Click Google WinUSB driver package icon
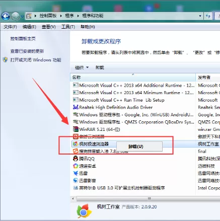Screen dimensions: 220x221 (76, 115)
